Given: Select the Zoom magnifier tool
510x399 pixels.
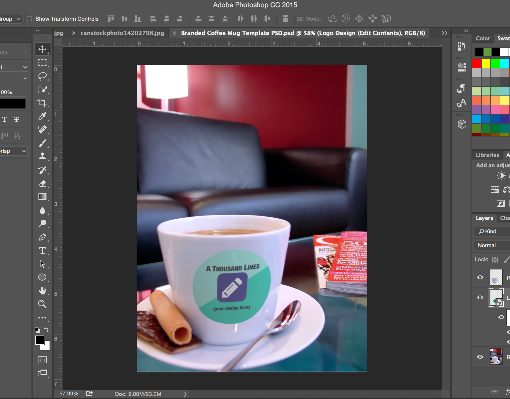Looking at the screenshot, I should pos(42,304).
